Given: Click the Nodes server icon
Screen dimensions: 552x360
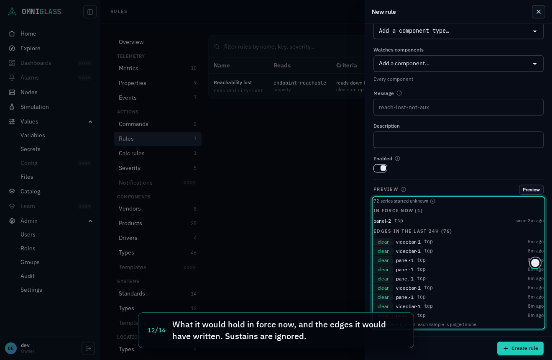Looking at the screenshot, I should point(12,92).
